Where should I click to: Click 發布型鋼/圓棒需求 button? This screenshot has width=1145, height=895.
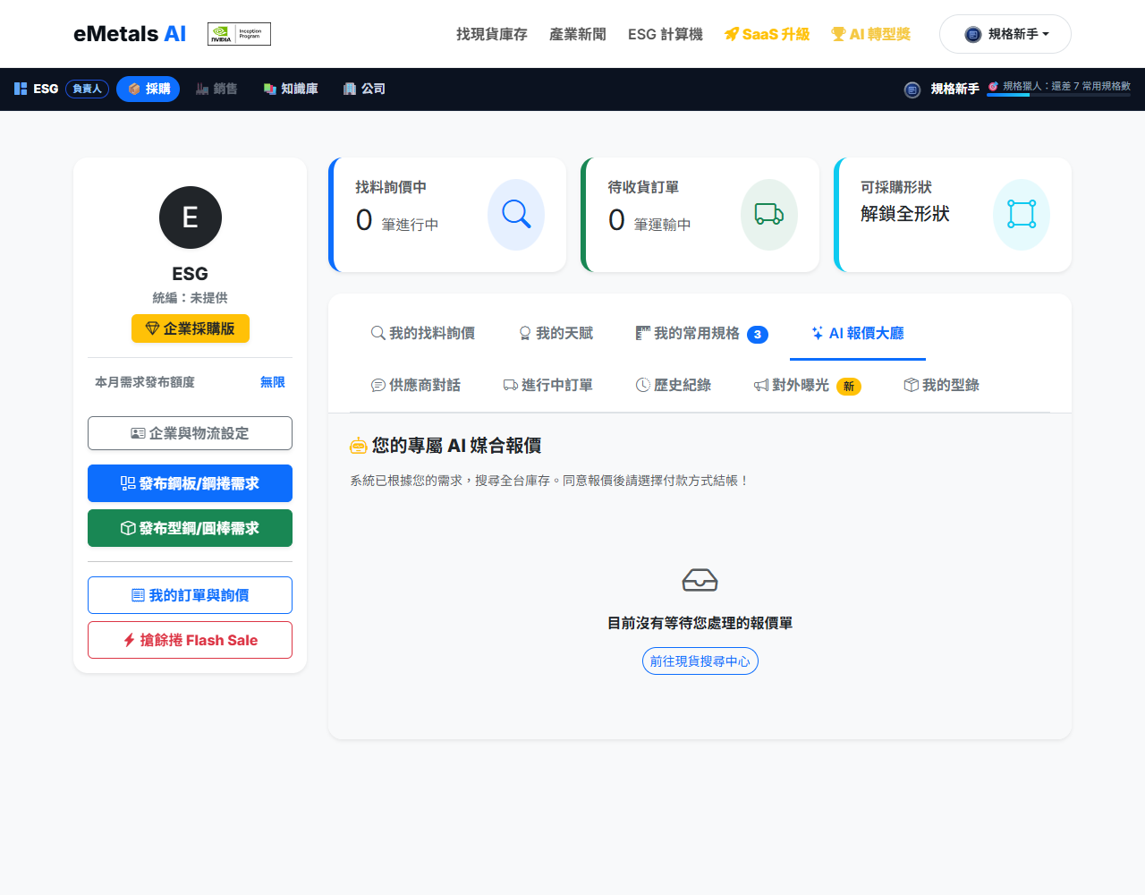[x=191, y=528]
